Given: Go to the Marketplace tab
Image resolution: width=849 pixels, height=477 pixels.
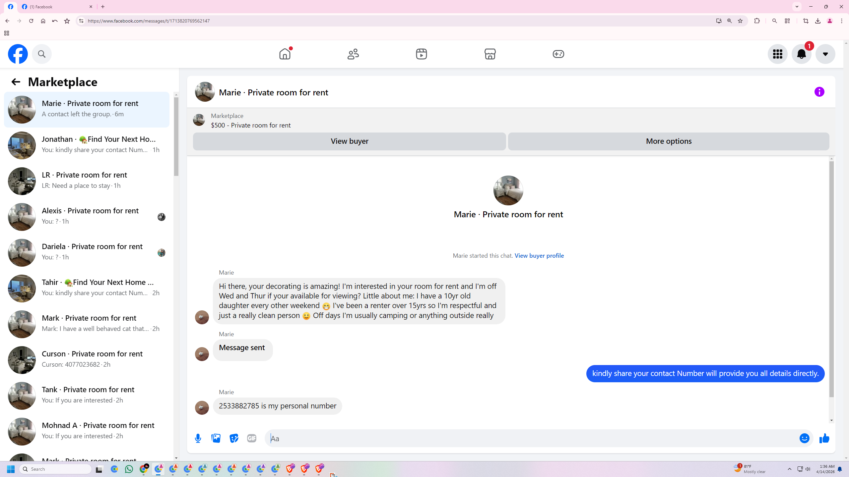Looking at the screenshot, I should (x=490, y=54).
